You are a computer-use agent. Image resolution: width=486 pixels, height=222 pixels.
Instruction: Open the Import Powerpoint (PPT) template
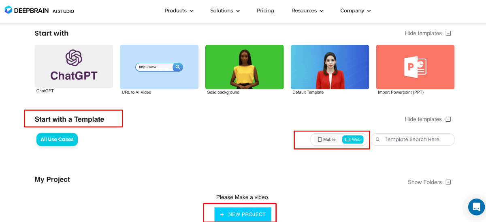pyautogui.click(x=415, y=66)
